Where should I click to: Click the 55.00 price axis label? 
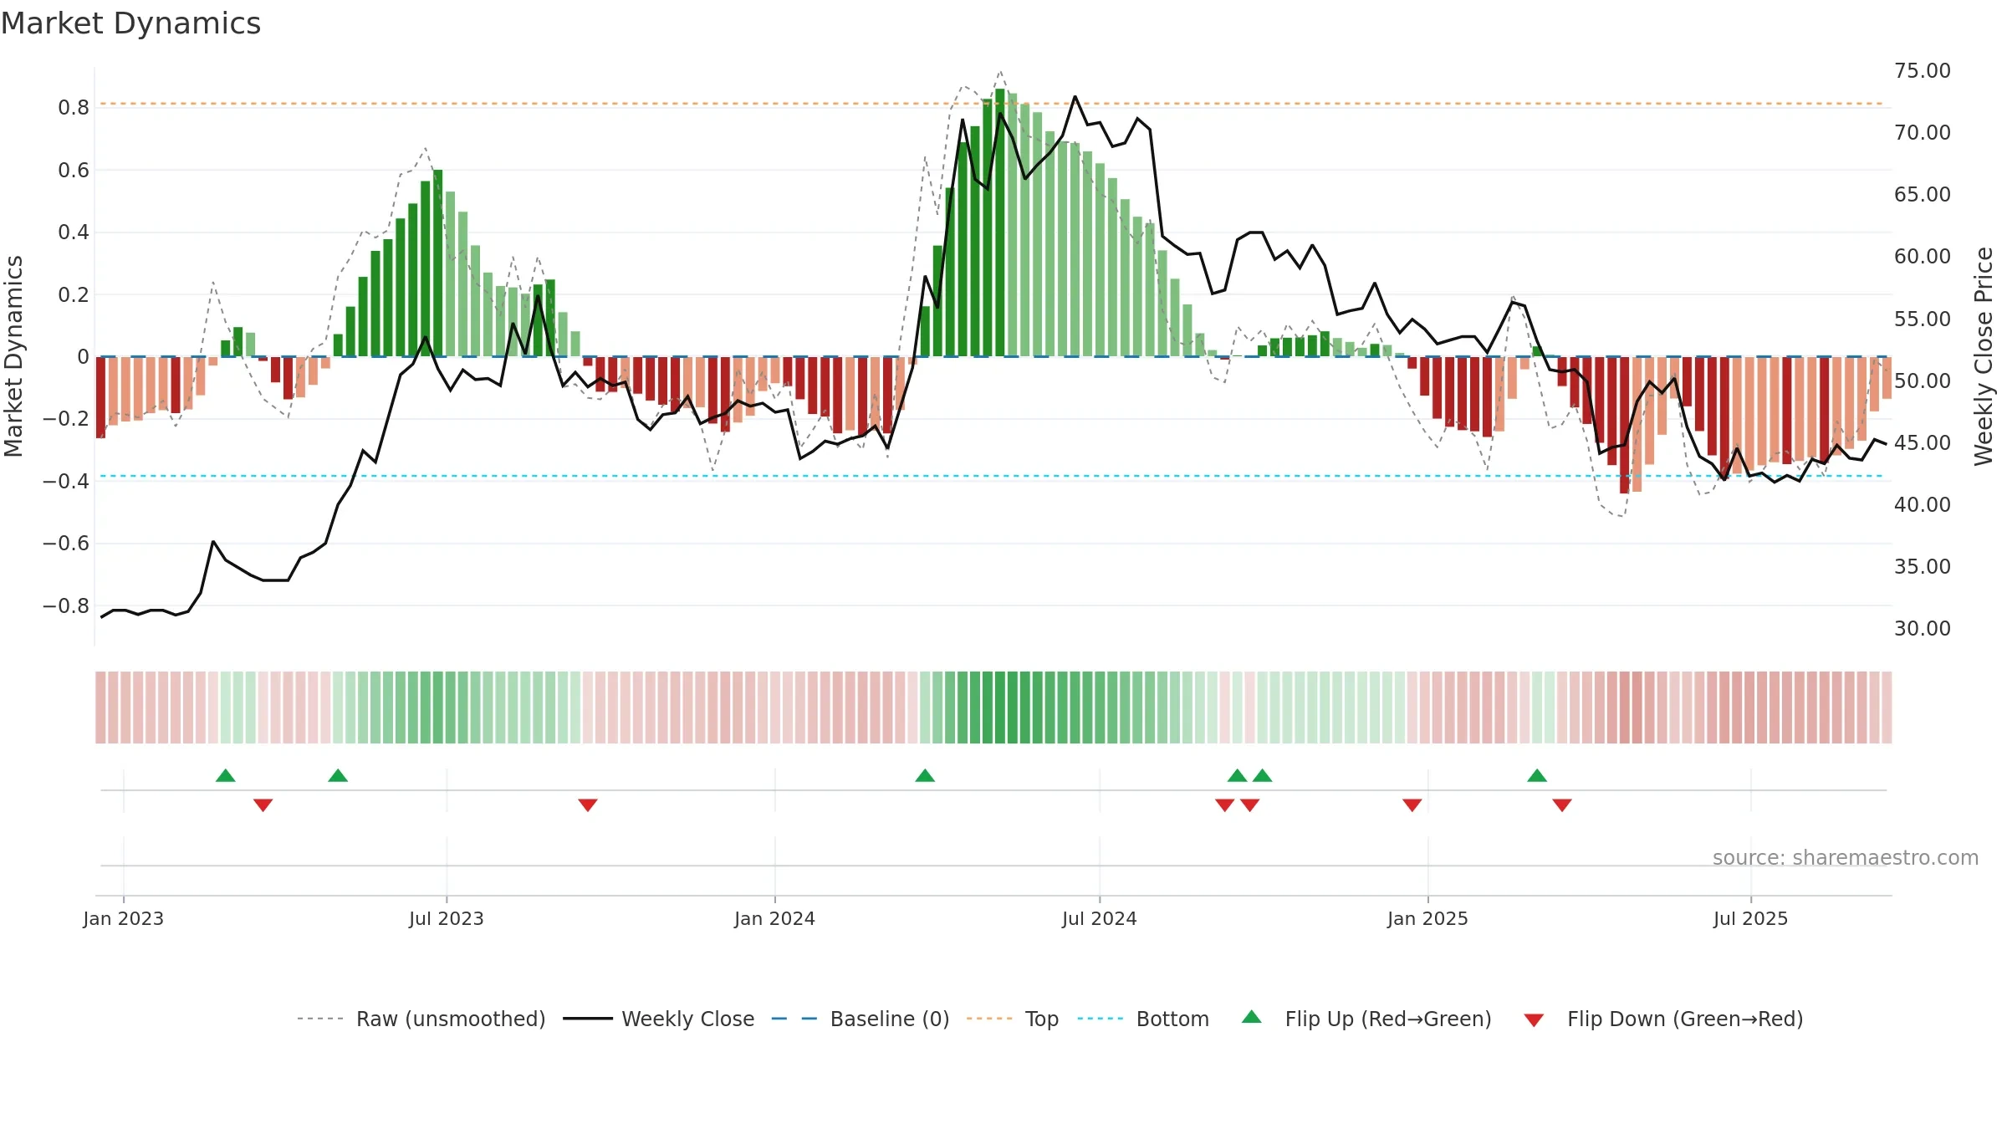click(x=1923, y=319)
